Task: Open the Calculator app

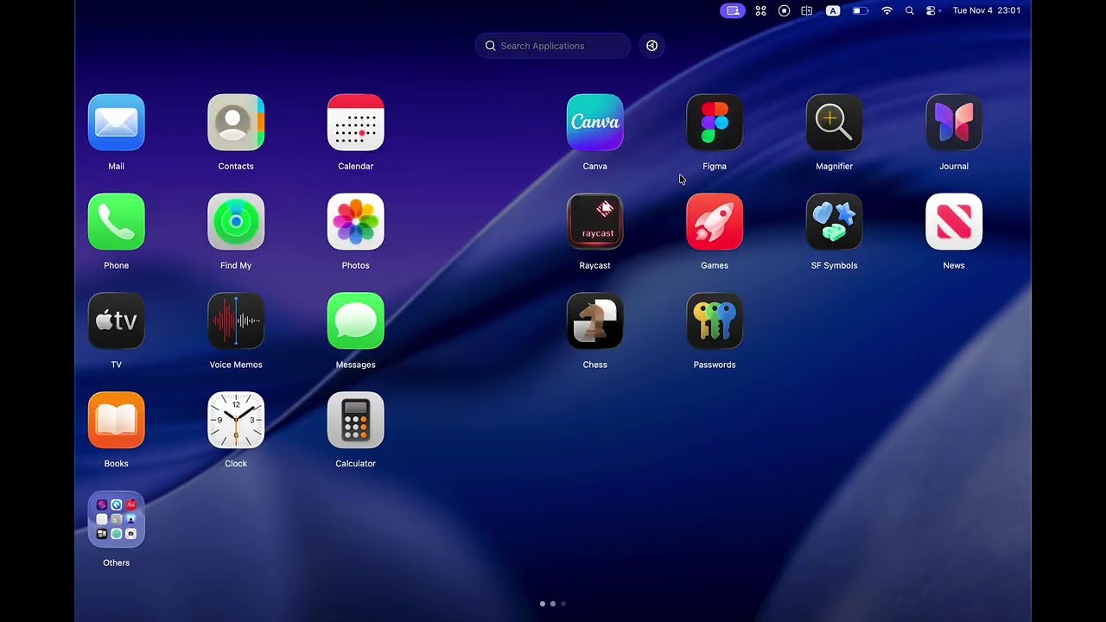Action: pyautogui.click(x=355, y=421)
